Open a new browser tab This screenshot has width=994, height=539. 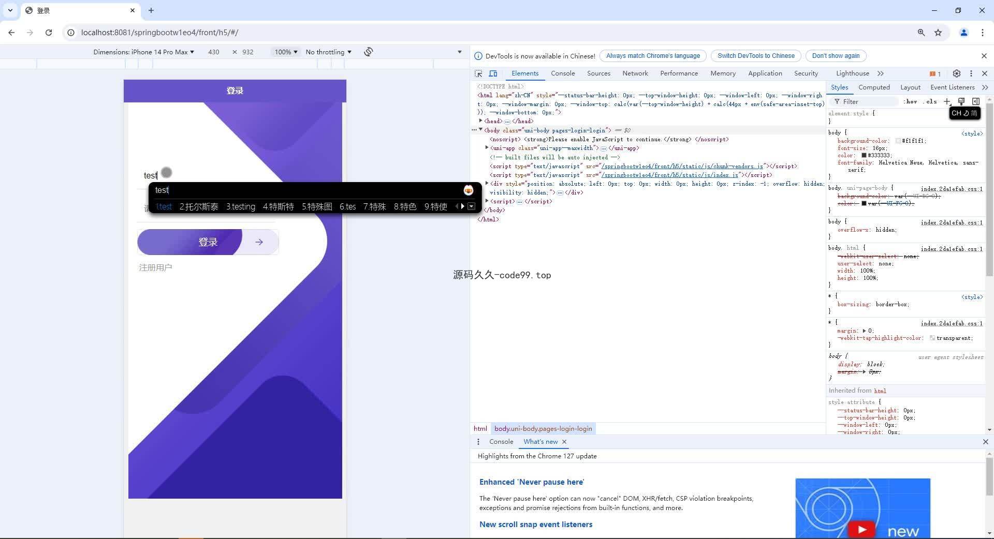[151, 10]
